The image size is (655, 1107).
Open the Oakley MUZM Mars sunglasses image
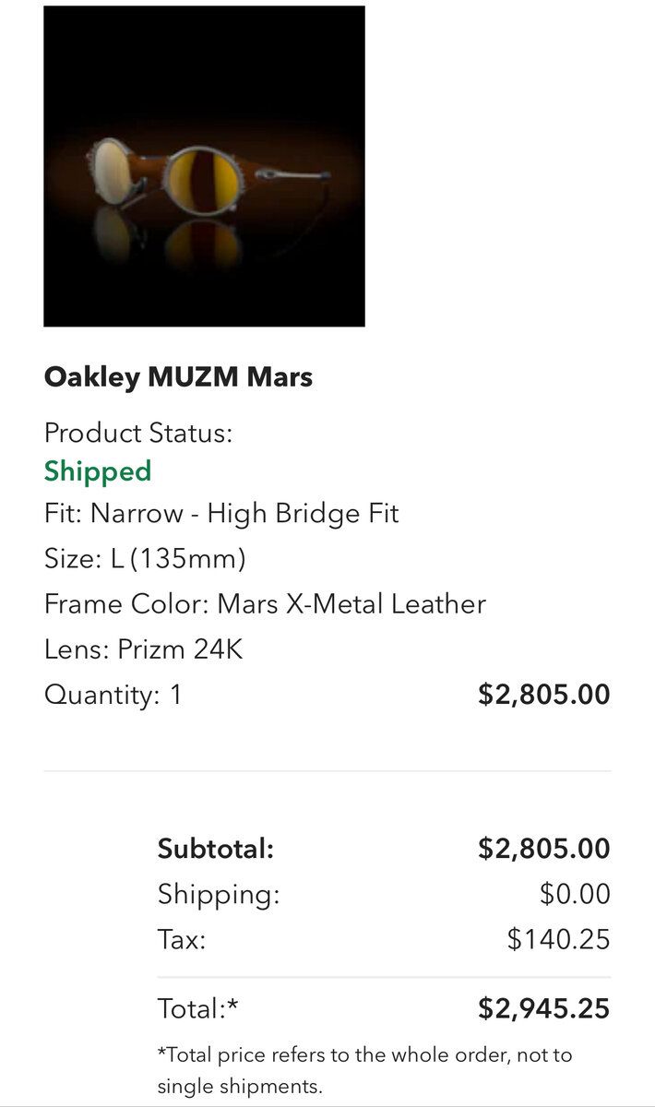(x=204, y=166)
